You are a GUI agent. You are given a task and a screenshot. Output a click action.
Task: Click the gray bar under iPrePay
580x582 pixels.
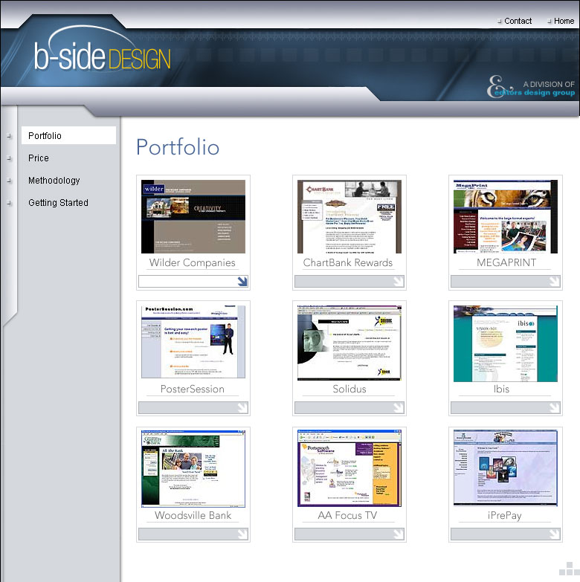(506, 534)
